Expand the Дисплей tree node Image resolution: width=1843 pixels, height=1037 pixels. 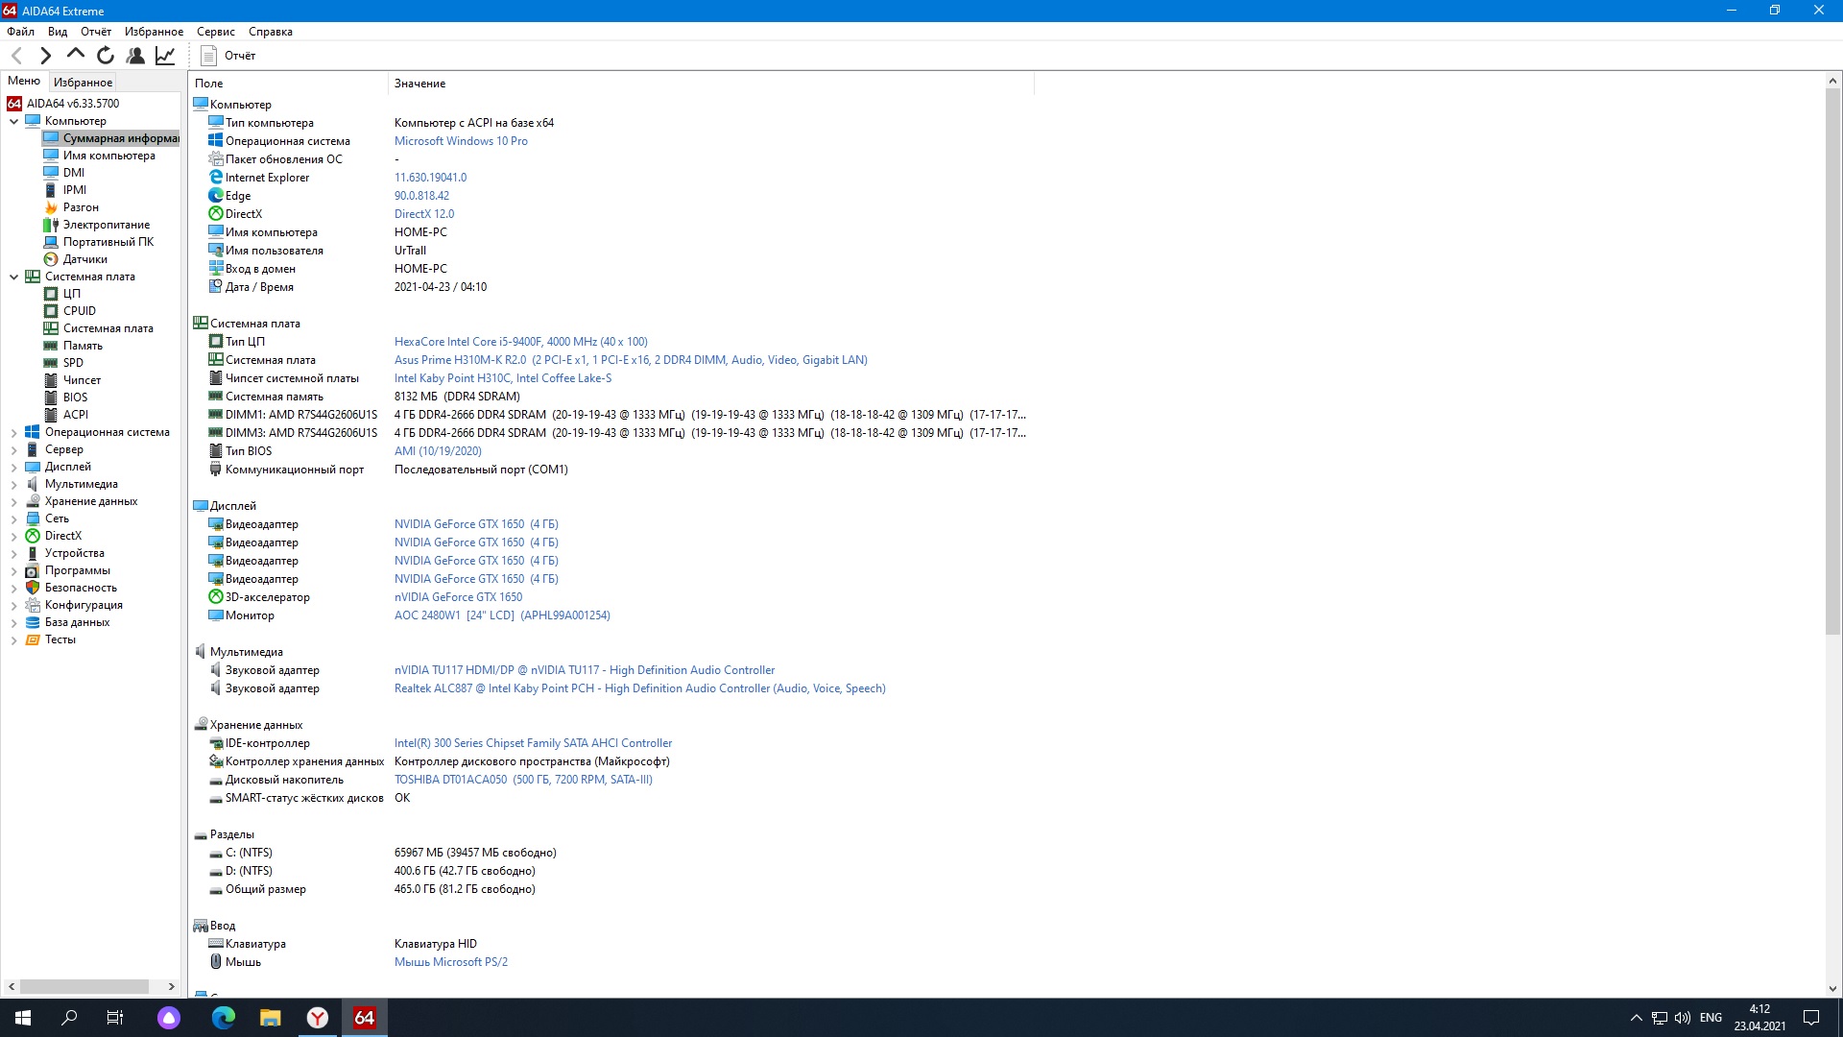(13, 468)
